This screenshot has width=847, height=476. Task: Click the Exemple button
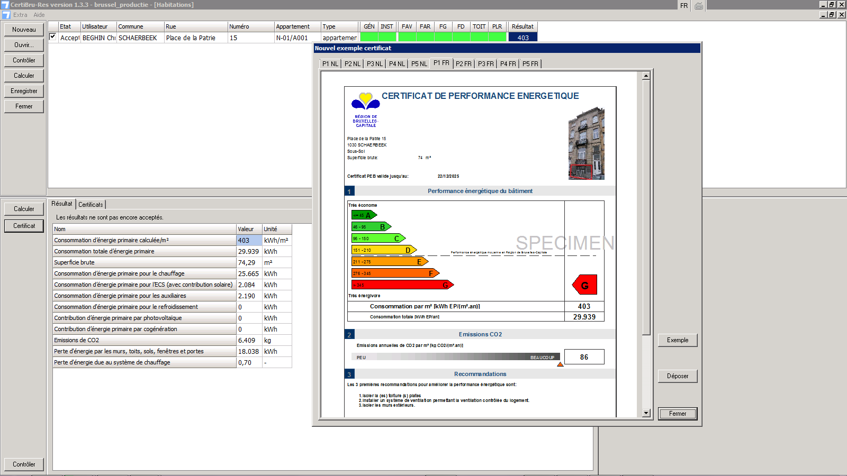pos(677,340)
